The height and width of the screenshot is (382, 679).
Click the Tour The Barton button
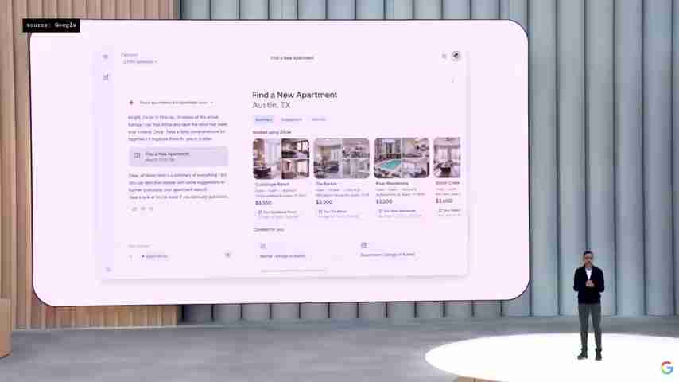coord(339,213)
